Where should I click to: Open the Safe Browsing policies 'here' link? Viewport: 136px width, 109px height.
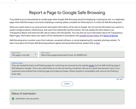pos(98,43)
